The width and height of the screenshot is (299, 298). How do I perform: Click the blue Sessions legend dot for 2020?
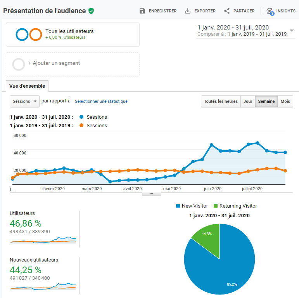[x=81, y=117]
